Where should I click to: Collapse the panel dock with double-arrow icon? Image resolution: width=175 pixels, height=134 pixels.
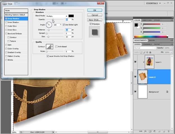(x=172, y=18)
